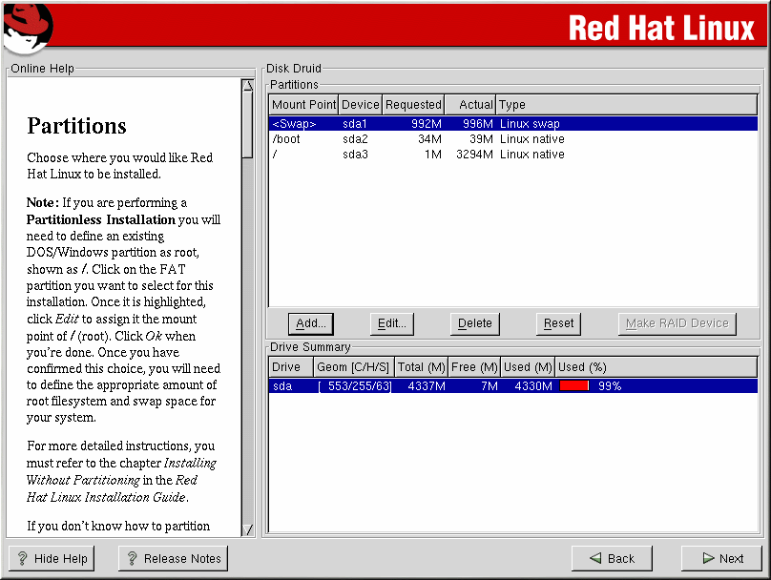Screen dimensions: 771x580
Task: Sort by Mount Point column header
Action: click(x=303, y=105)
